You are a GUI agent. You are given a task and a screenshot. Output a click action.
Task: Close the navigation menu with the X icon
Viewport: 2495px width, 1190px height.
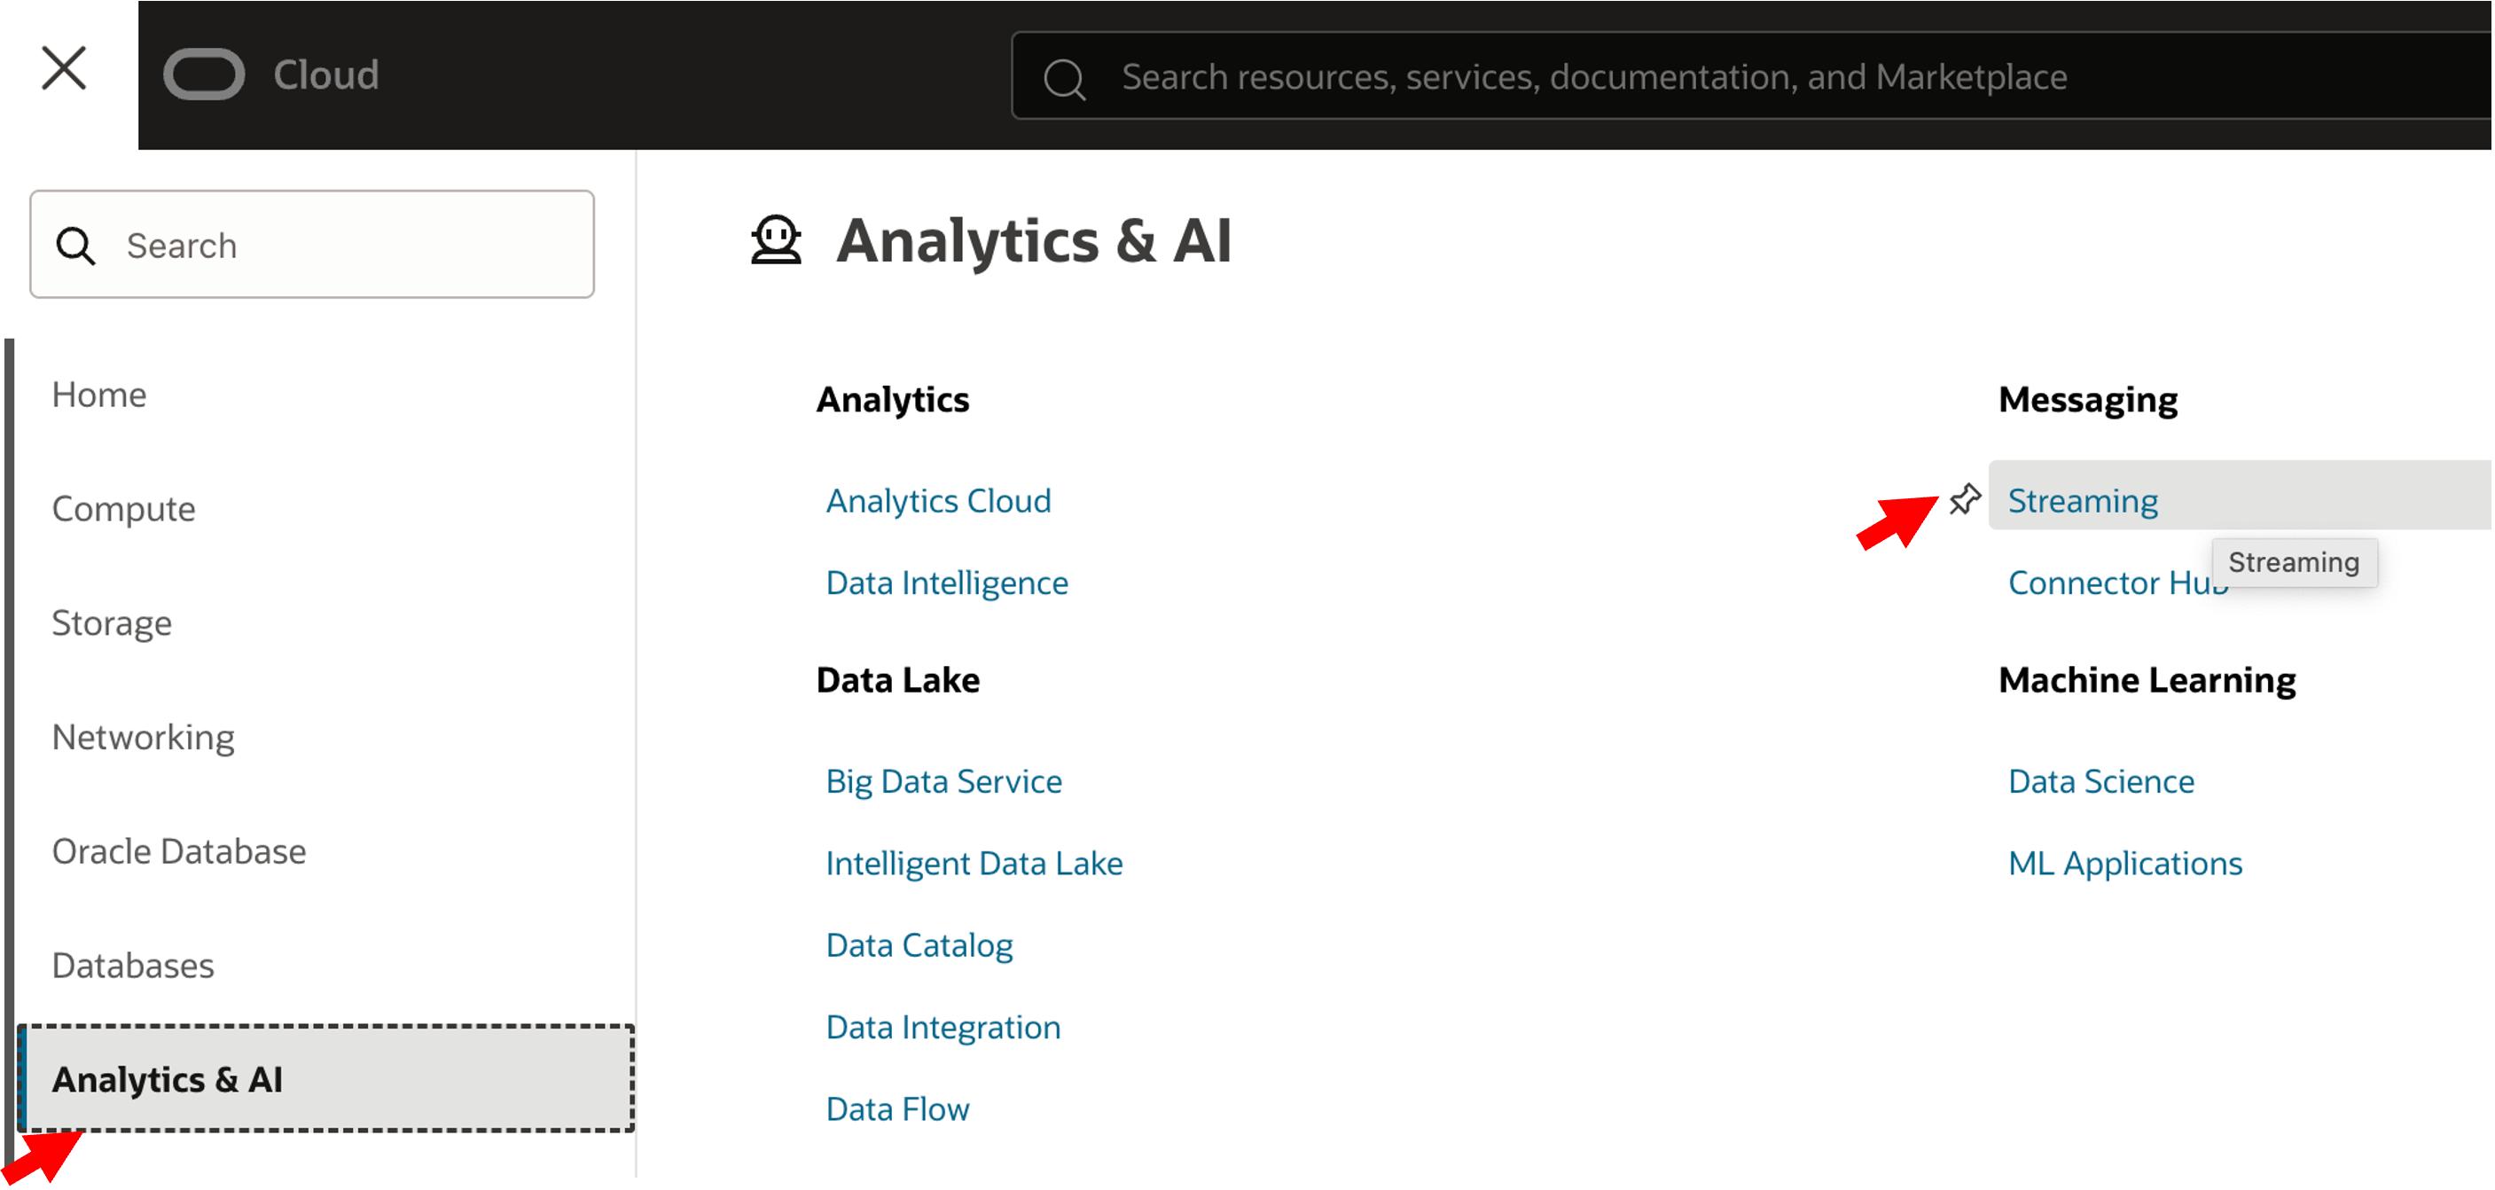click(x=64, y=69)
